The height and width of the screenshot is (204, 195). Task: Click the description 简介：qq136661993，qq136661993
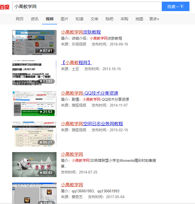(90, 191)
